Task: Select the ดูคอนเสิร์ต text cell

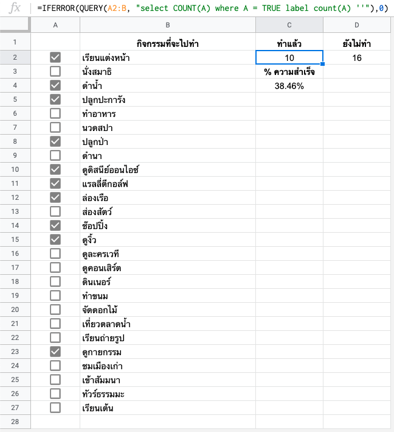Action: (168, 267)
